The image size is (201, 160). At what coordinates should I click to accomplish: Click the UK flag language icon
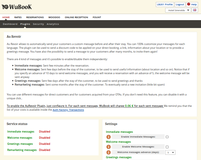tap(195, 10)
